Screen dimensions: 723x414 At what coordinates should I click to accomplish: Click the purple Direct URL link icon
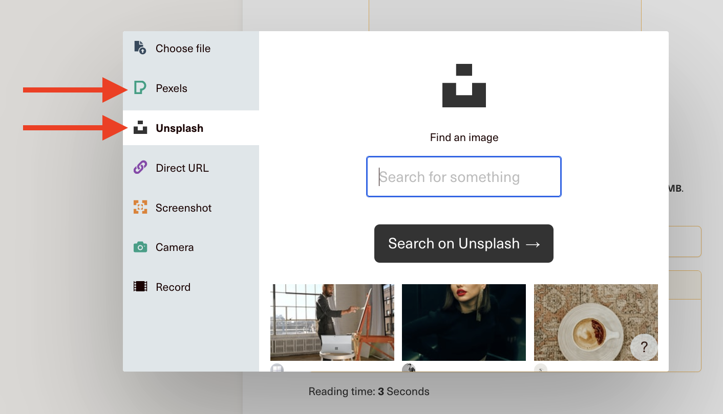140,168
